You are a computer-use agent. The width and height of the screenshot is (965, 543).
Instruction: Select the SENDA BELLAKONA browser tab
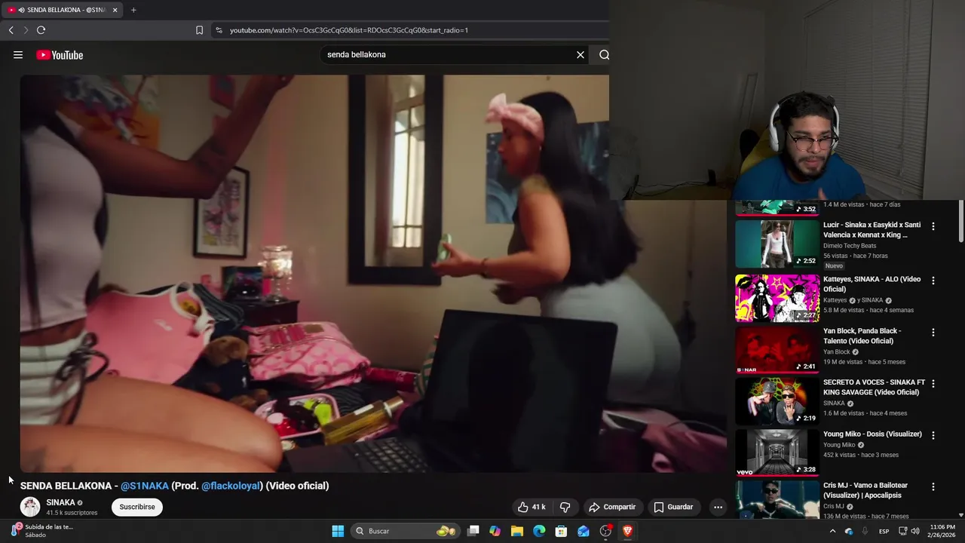(x=62, y=10)
